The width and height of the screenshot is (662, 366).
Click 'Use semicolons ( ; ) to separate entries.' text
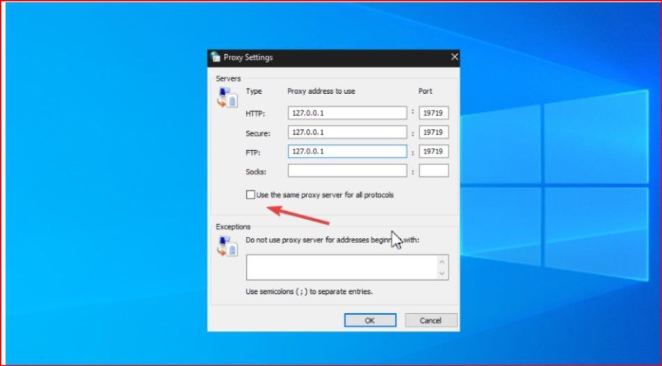click(309, 292)
